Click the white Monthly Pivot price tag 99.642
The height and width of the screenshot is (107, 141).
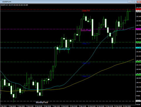(138, 101)
